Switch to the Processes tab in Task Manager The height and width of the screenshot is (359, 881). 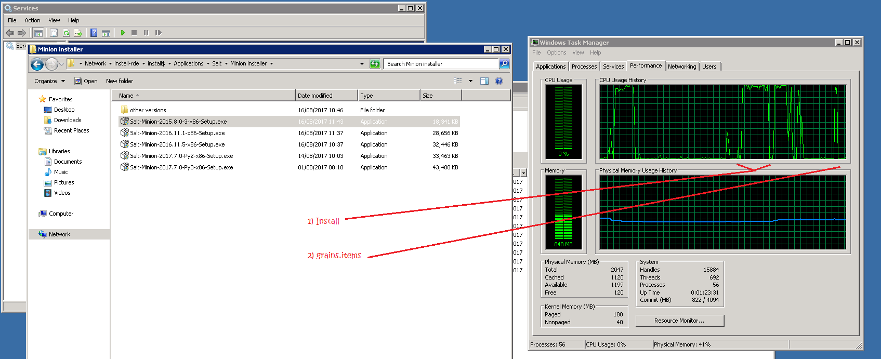[x=584, y=67]
